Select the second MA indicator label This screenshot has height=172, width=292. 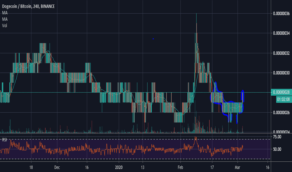5,19
